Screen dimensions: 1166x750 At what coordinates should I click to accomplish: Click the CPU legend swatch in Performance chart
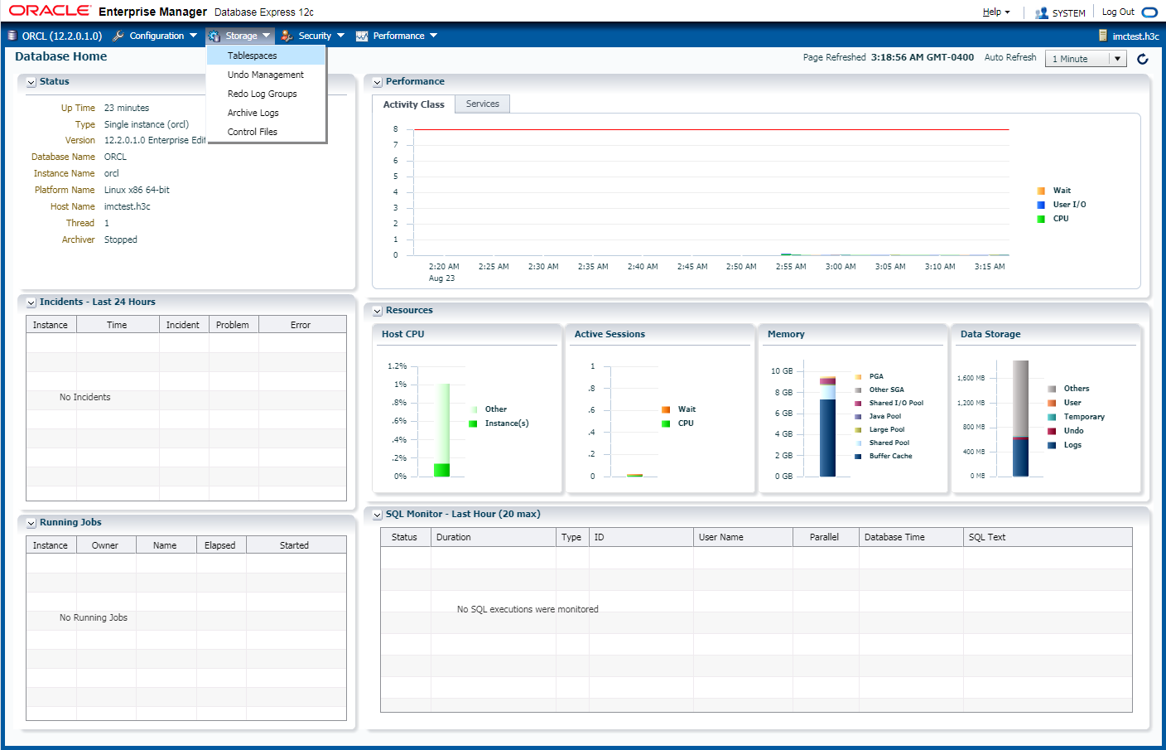point(1041,219)
